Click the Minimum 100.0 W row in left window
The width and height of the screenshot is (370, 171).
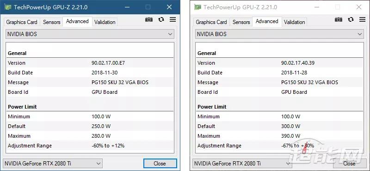coord(90,116)
